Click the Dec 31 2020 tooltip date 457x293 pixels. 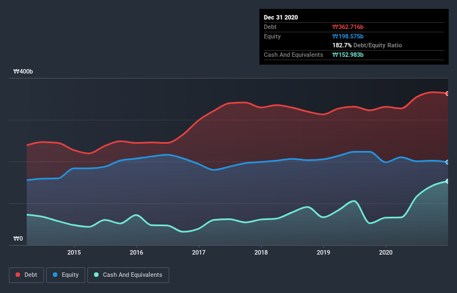pos(281,17)
